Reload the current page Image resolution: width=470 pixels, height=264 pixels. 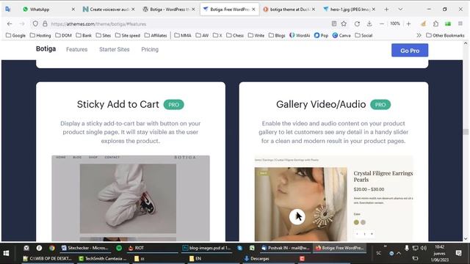tap(357, 23)
